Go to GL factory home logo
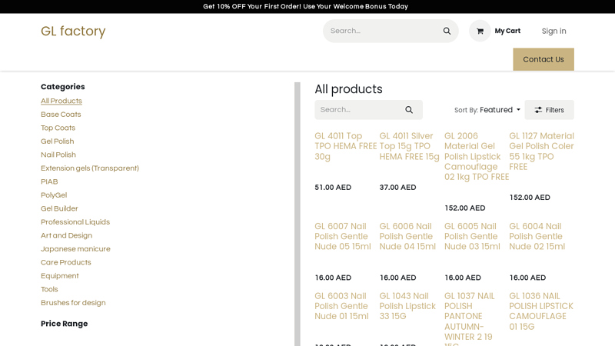The width and height of the screenshot is (615, 346). (73, 32)
